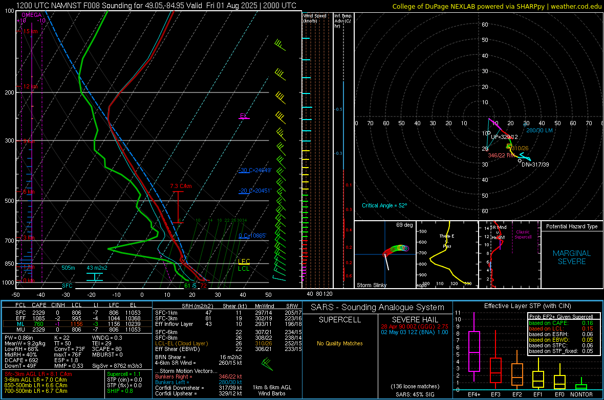Click the red Bunkers Right = storm motion line

pyautogui.click(x=199, y=377)
